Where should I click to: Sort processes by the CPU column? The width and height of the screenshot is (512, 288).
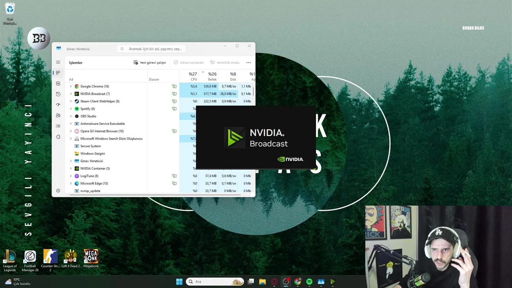click(189, 76)
